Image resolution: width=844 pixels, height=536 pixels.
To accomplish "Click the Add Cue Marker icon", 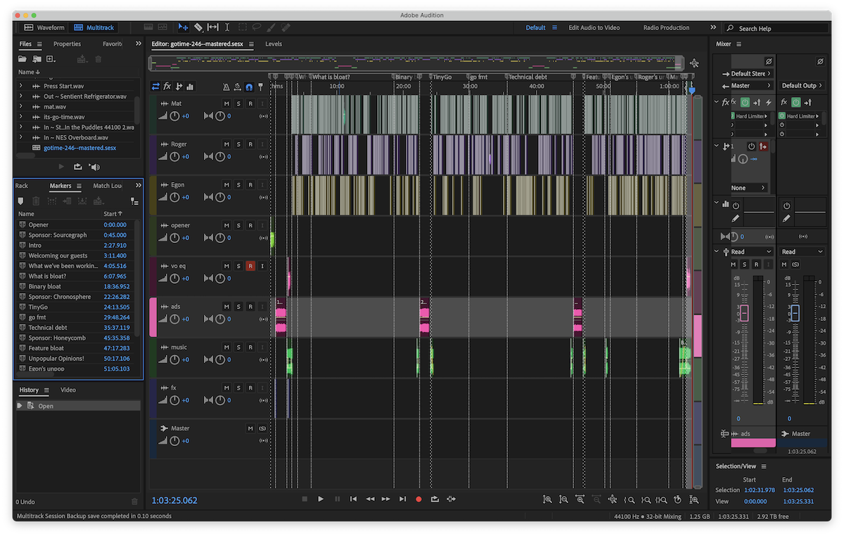I will 20,201.
